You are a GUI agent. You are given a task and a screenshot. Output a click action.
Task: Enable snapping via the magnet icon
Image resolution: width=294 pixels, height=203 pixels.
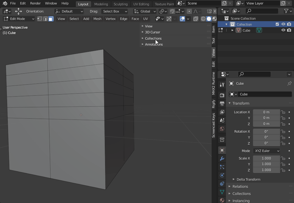click(173, 11)
